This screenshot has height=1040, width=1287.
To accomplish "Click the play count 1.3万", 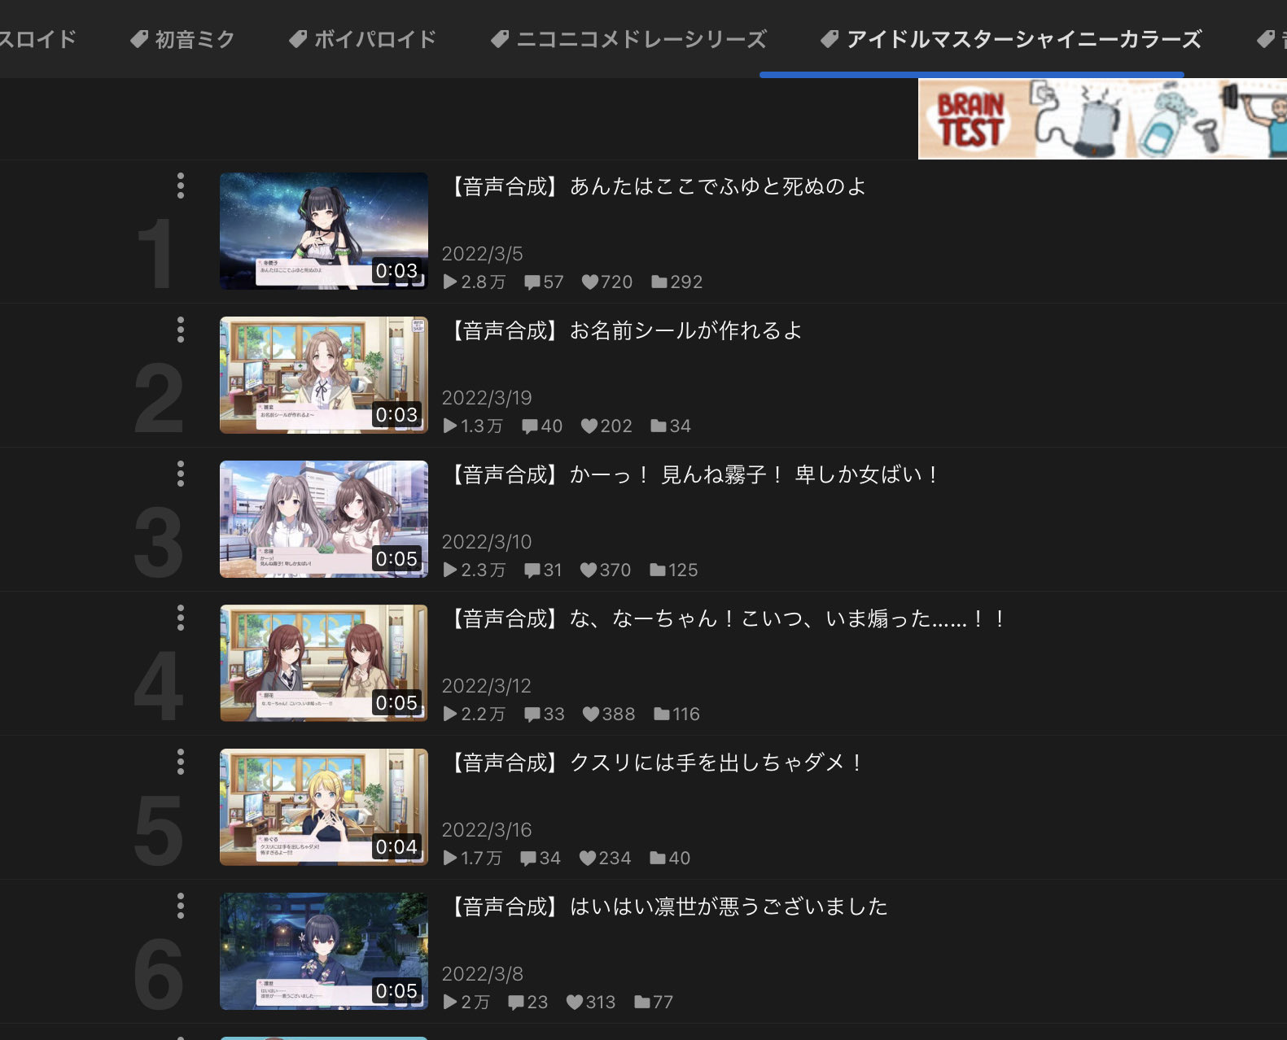I will click(x=473, y=426).
